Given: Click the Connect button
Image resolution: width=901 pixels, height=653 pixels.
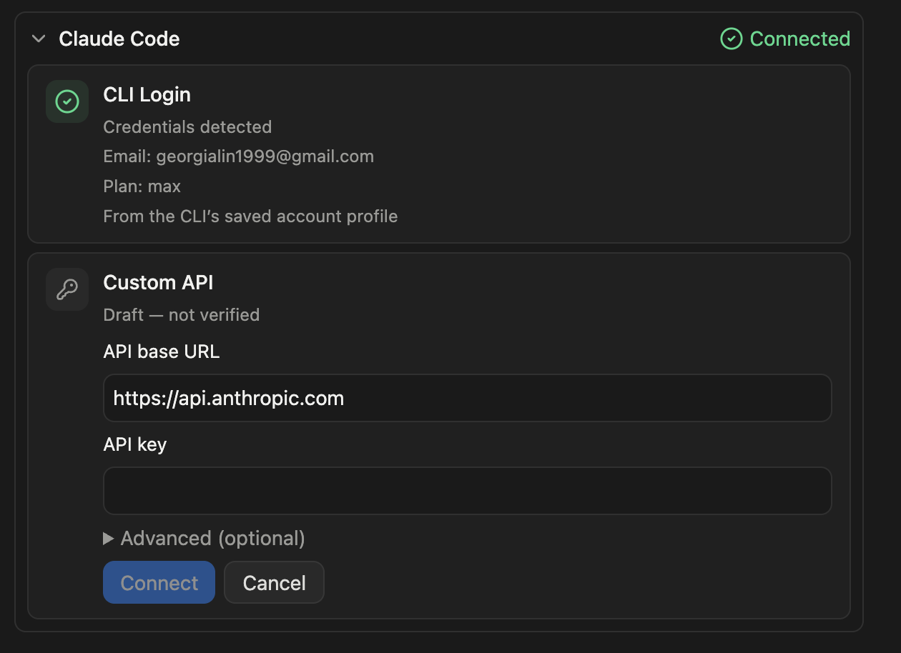Looking at the screenshot, I should (159, 582).
